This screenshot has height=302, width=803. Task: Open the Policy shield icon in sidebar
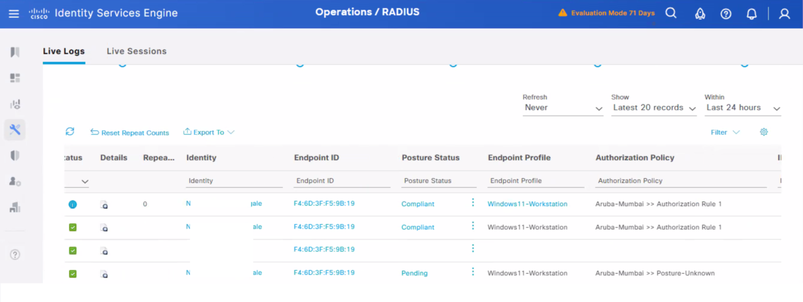click(x=15, y=155)
